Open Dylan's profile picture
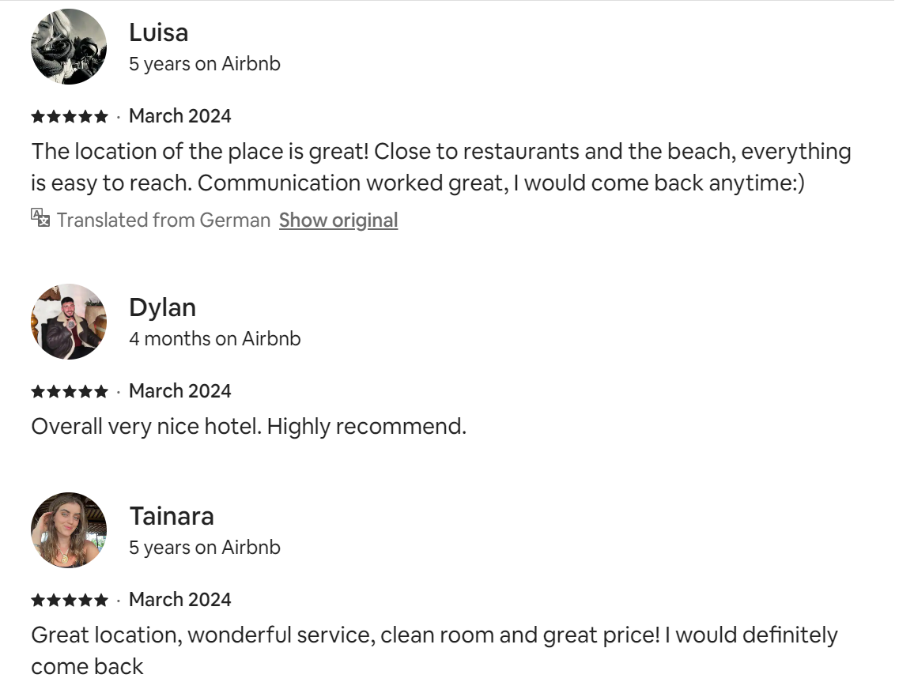 point(69,322)
